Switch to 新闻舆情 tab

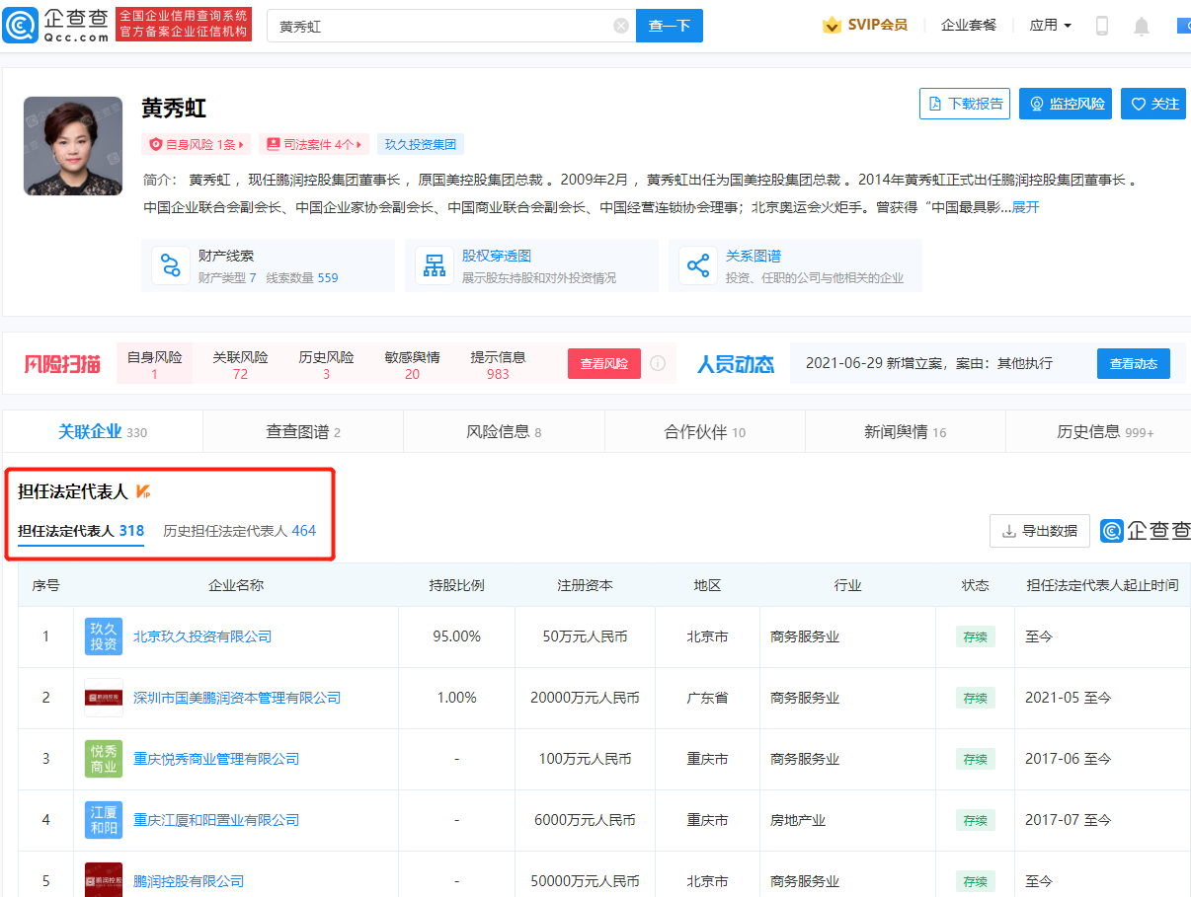pyautogui.click(x=906, y=432)
